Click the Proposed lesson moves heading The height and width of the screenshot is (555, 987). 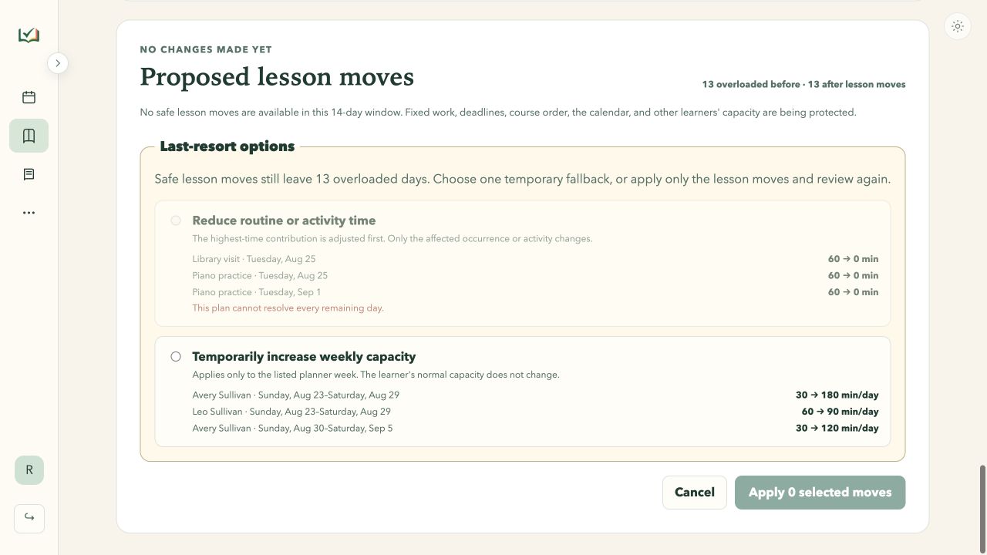277,77
